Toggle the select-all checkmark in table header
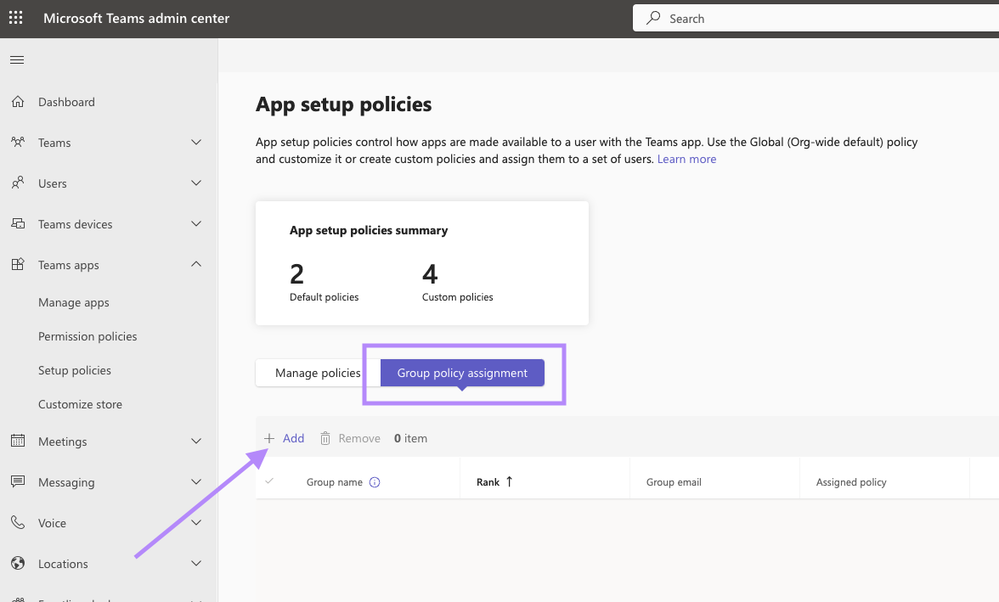 coord(269,481)
